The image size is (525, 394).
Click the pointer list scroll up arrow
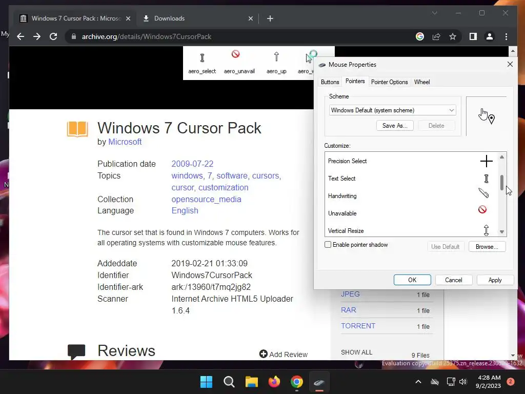point(502,157)
